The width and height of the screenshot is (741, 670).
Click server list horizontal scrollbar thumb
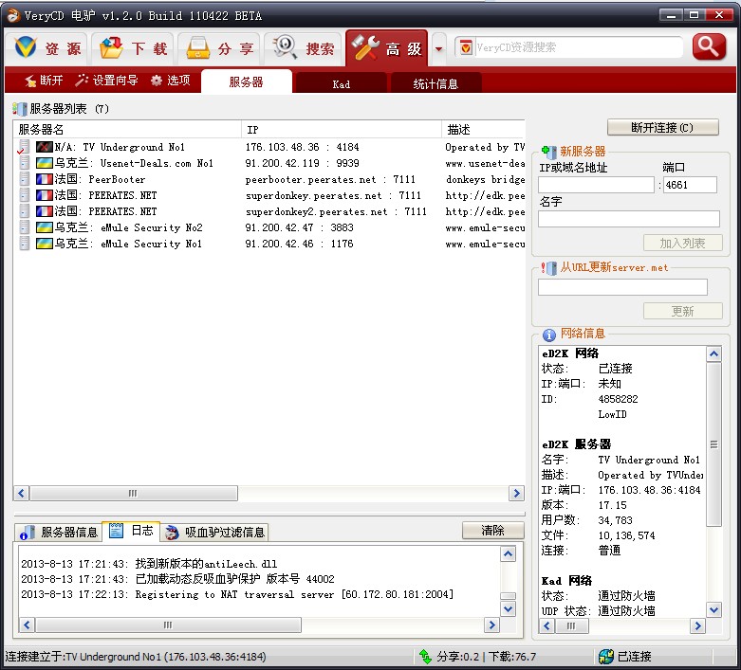(x=133, y=494)
